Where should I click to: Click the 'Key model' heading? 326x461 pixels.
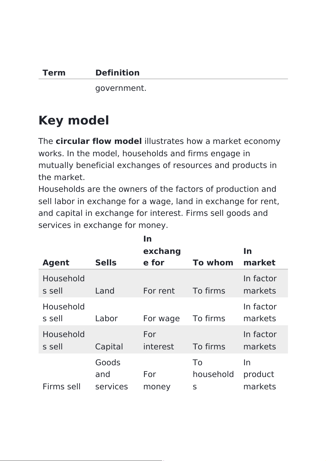coord(74,120)
